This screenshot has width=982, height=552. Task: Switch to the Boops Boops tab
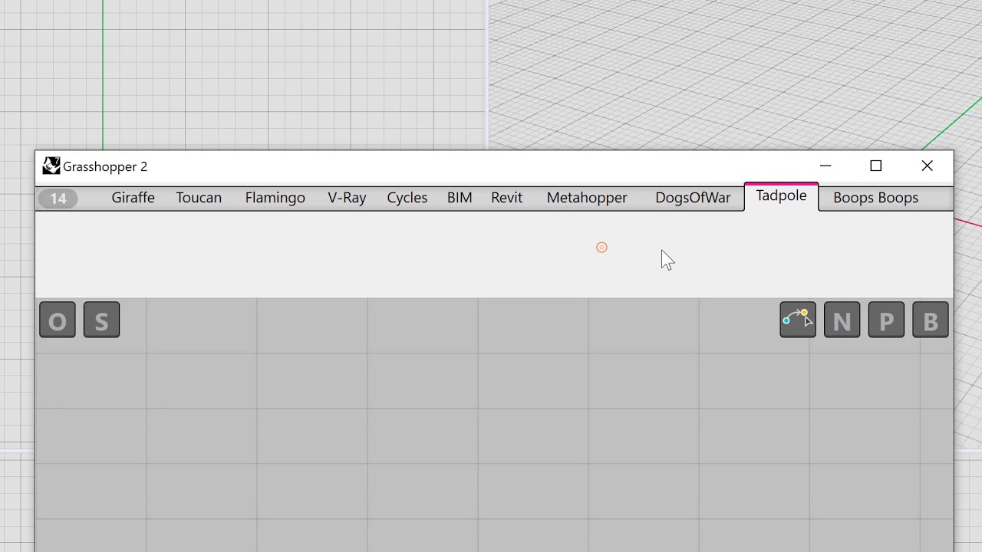click(875, 198)
